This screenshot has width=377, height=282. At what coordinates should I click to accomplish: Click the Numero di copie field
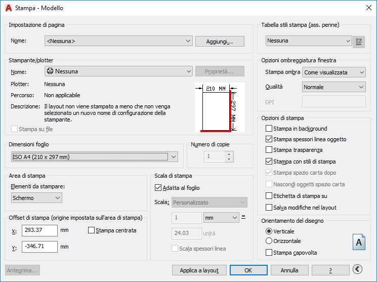215,156
